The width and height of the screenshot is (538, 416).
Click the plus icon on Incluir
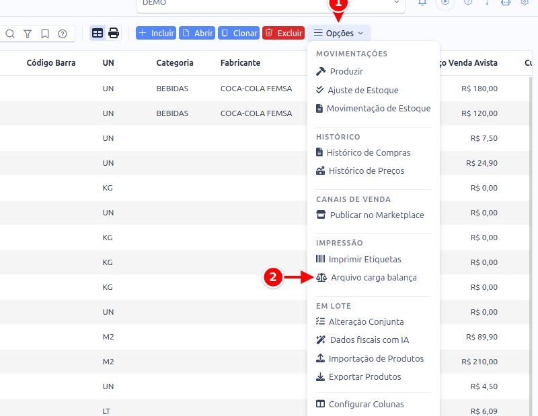click(x=143, y=33)
